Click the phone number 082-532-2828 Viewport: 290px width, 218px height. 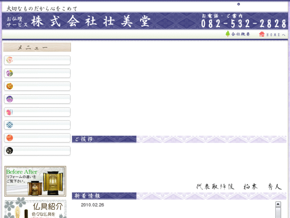pos(244,24)
